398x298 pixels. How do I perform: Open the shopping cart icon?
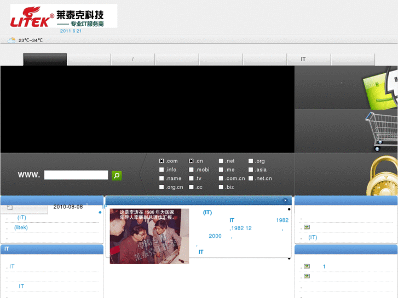pyautogui.click(x=381, y=131)
